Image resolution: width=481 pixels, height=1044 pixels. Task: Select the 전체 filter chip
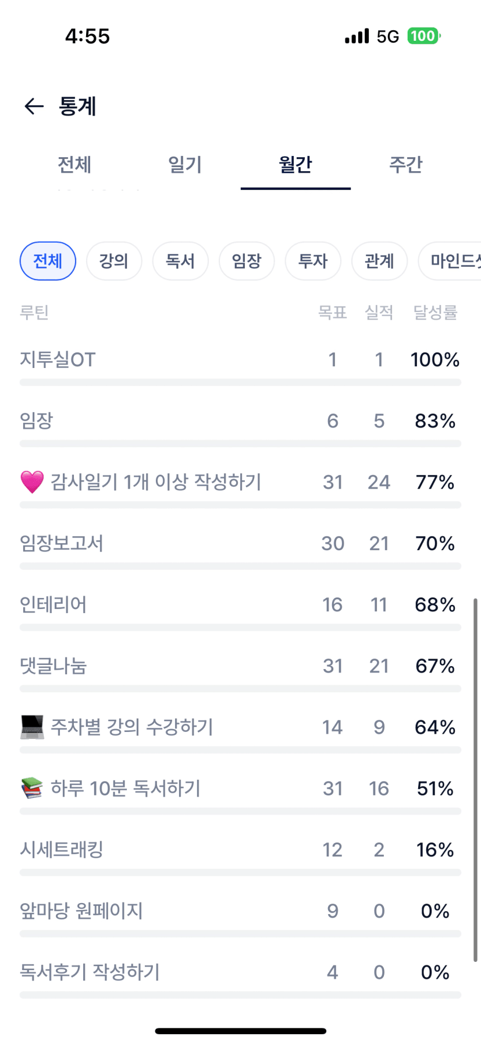tap(48, 261)
